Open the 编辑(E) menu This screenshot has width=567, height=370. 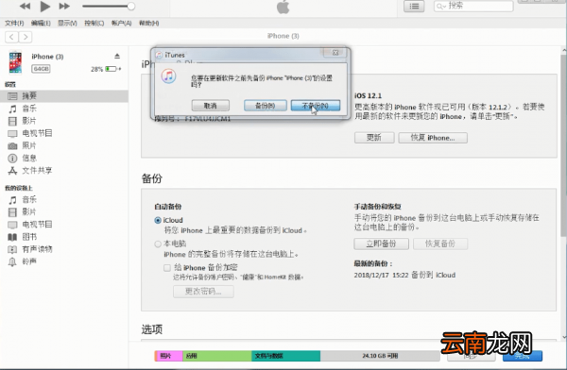pos(41,23)
